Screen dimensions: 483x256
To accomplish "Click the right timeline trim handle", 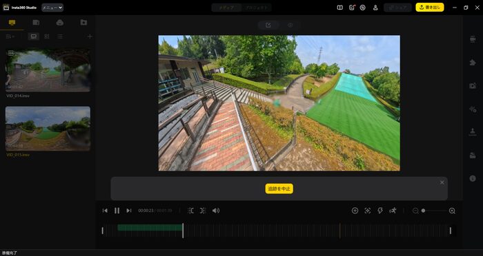I will 451,231.
